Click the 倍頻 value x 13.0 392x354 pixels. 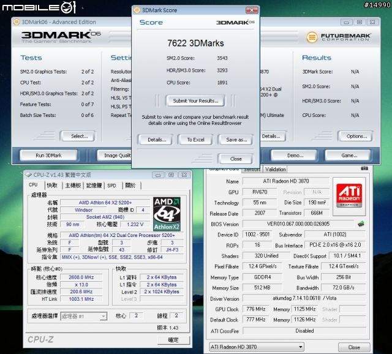(x=81, y=285)
